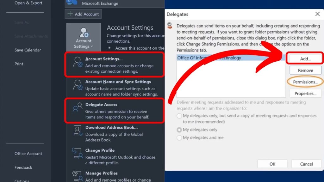Open delegate Properties...

tap(305, 94)
